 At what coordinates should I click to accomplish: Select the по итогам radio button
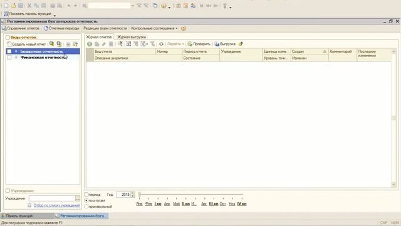86,201
